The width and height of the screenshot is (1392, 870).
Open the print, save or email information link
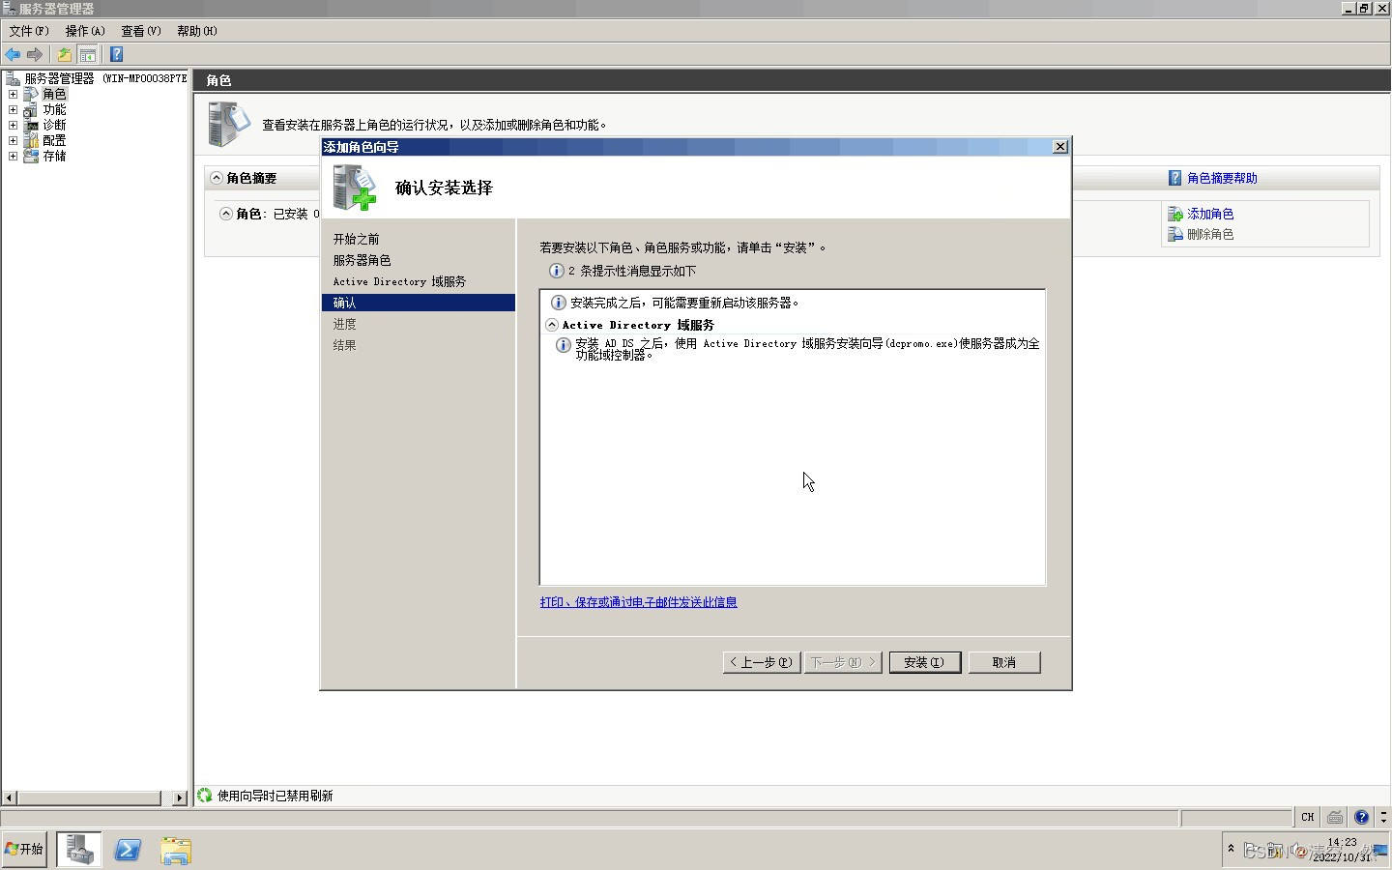click(638, 602)
